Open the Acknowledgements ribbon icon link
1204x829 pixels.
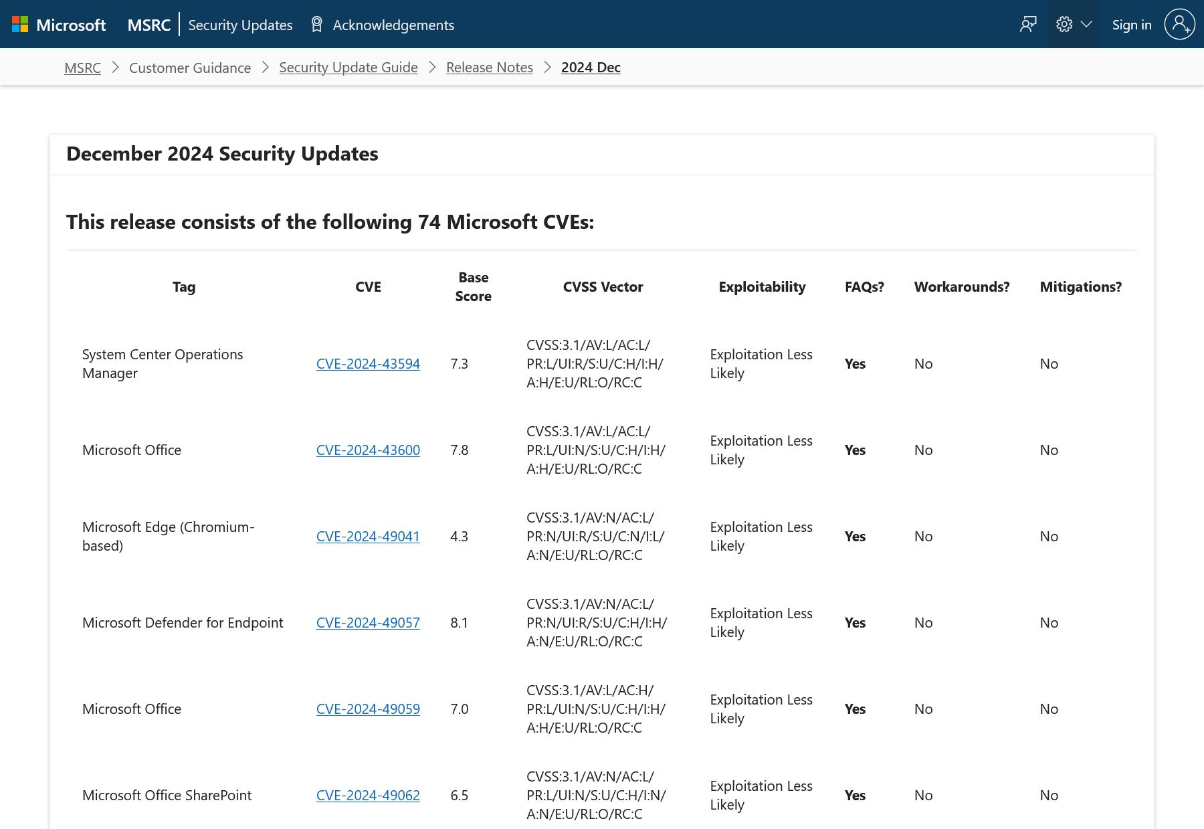(x=383, y=25)
